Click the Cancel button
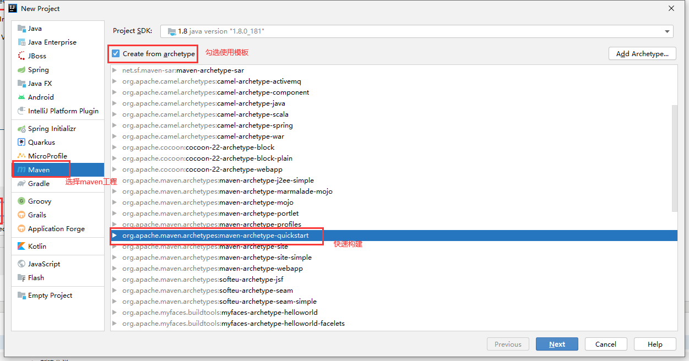Screen dimensions: 689x361 [x=606, y=344]
